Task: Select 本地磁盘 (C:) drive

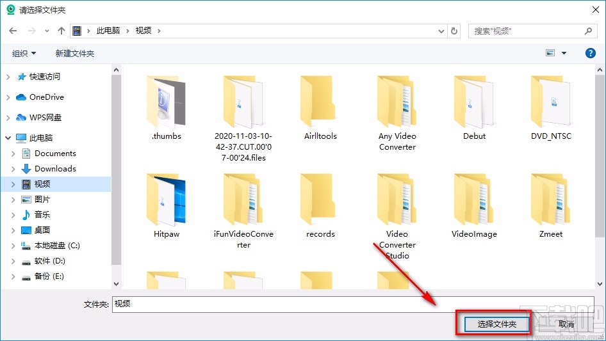Action: 57,246
